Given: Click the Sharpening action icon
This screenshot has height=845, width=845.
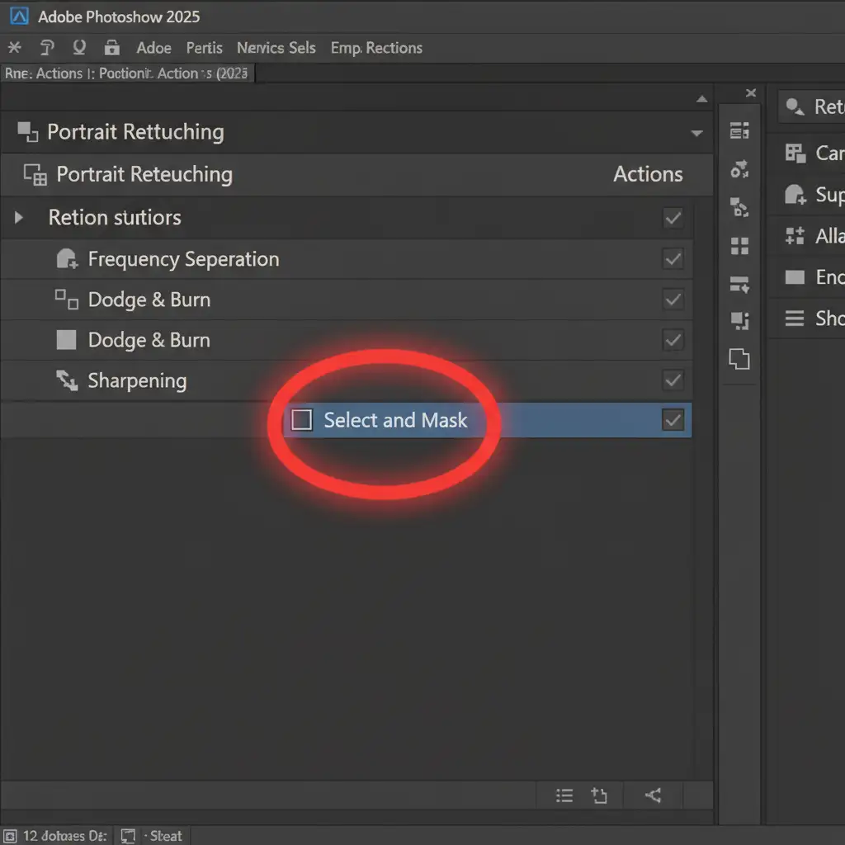Looking at the screenshot, I should point(66,380).
